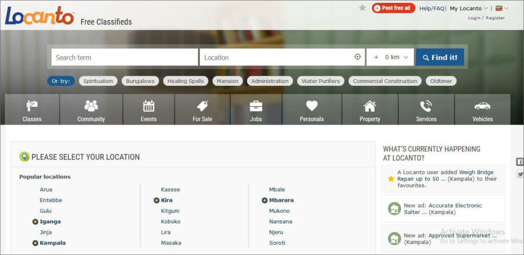Choose Masaka location
Screen dimensions: 524x255
pyautogui.click(x=171, y=243)
